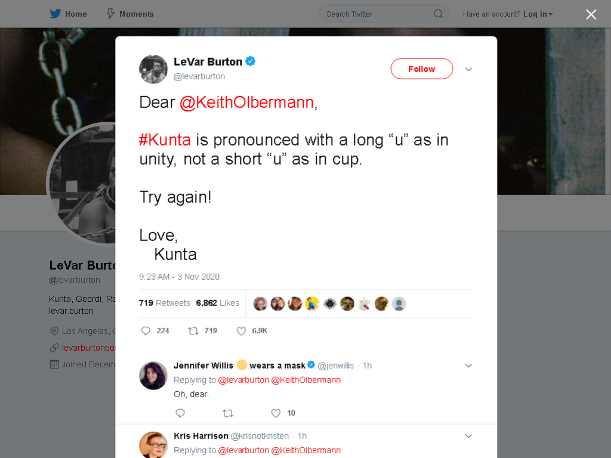Open LeVar Burton's profile avatar thumbnail
This screenshot has width=611, height=458.
[153, 69]
